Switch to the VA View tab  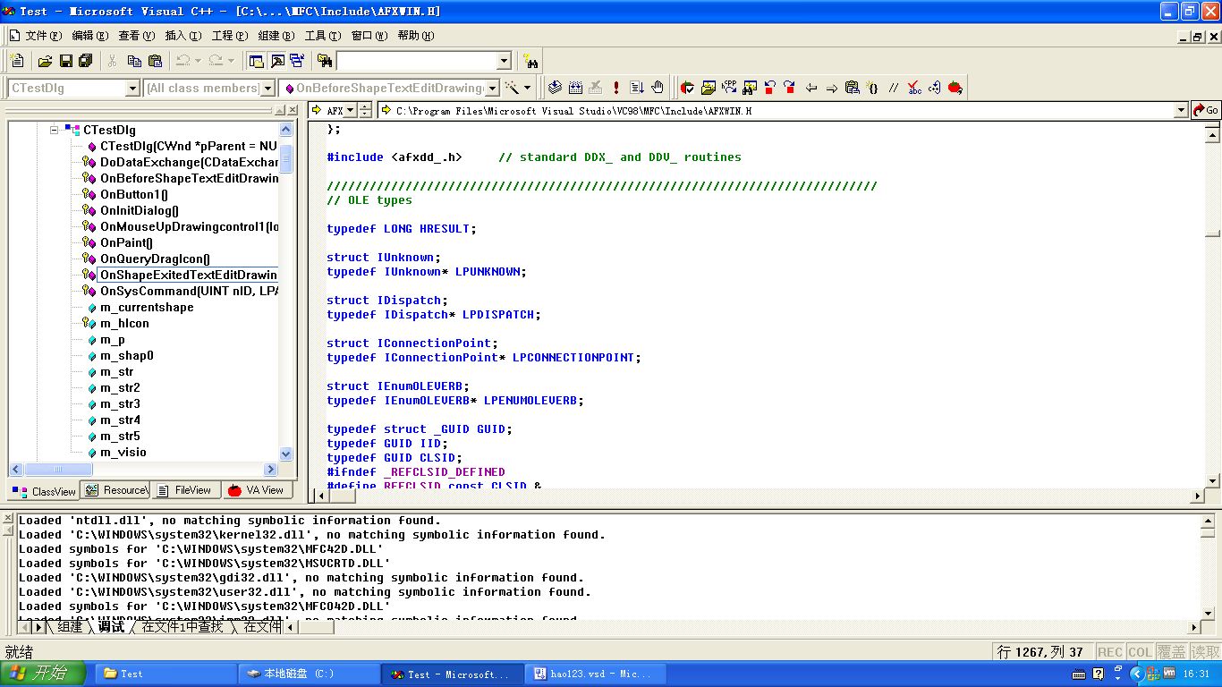click(x=257, y=490)
